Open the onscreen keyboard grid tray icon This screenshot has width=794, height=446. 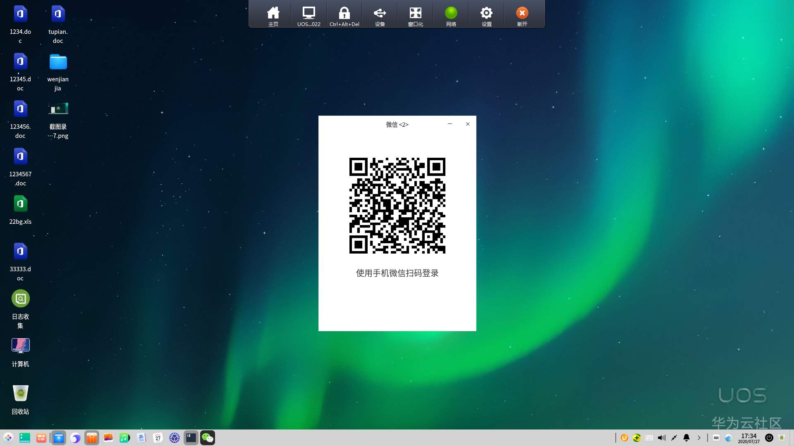click(x=649, y=438)
